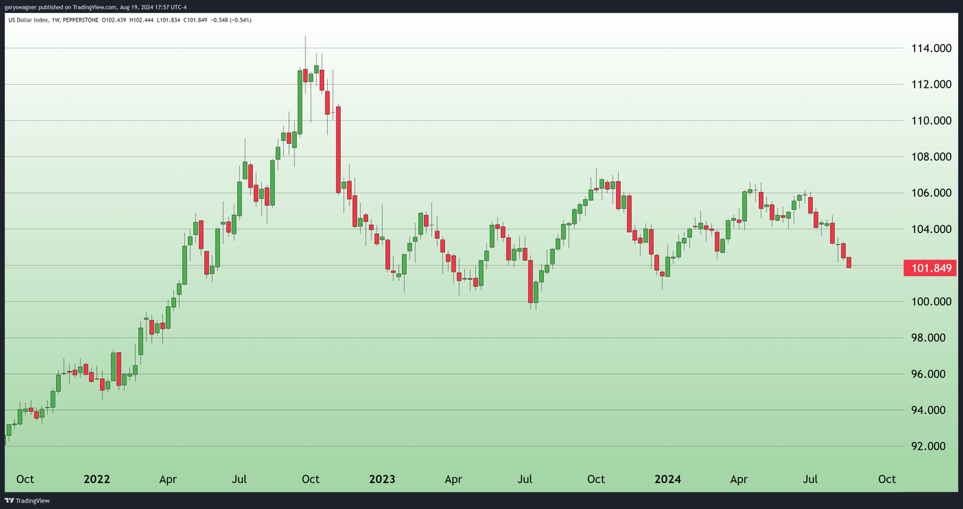Click the garyswagner publisher attribution link
Viewport: 963px width, 509px height.
20,7
